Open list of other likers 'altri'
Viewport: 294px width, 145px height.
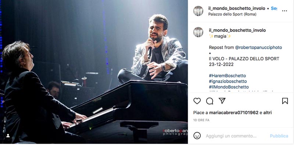(268, 113)
